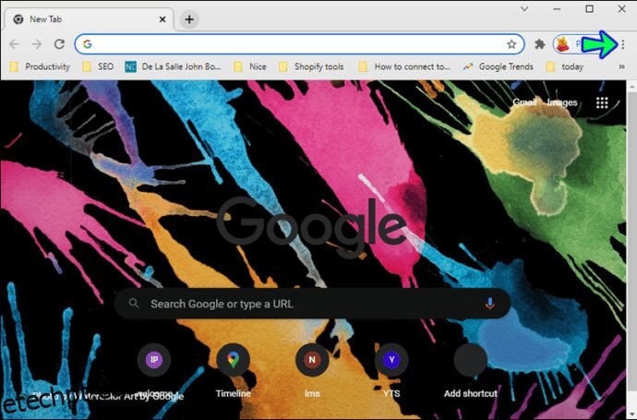
Task: Show more bookmarks with double chevron
Action: pos(621,66)
